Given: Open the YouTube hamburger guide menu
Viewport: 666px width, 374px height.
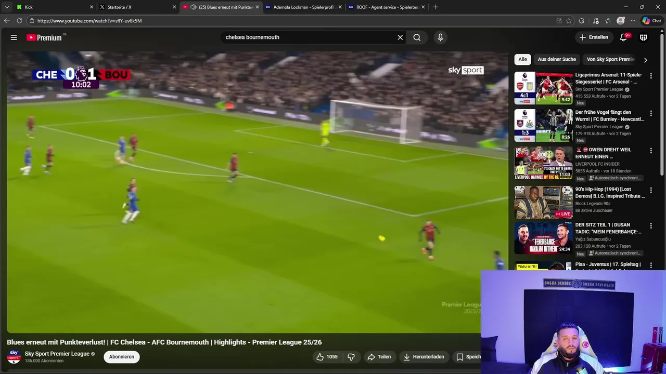Looking at the screenshot, I should [x=14, y=37].
